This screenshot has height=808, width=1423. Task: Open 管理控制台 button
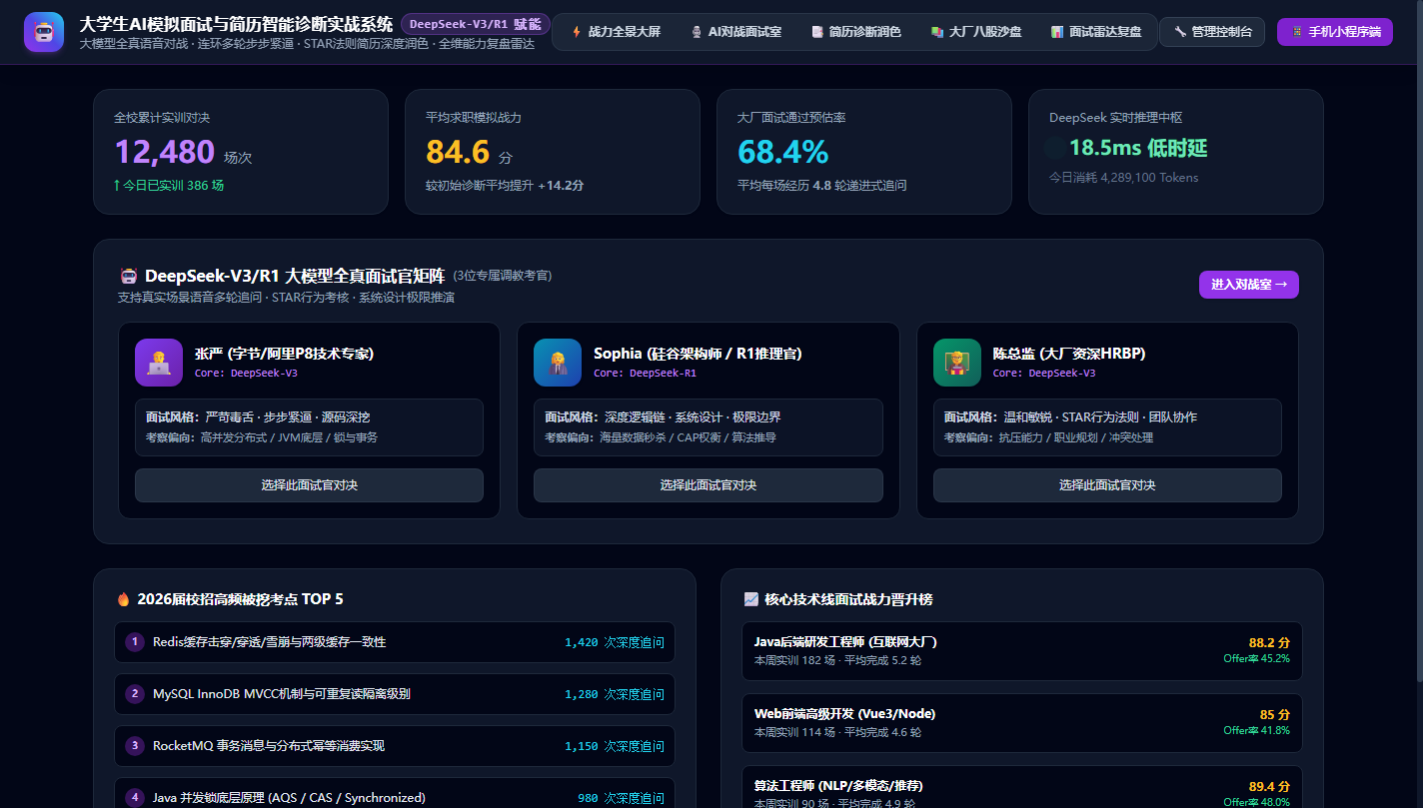click(1212, 32)
